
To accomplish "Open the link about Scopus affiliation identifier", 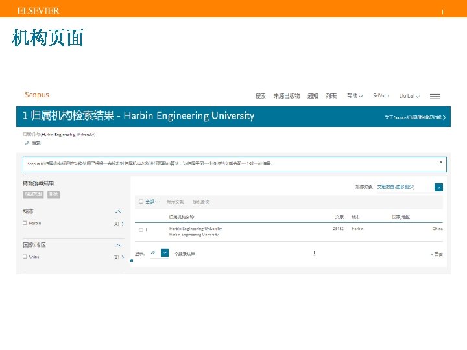I will [415, 117].
